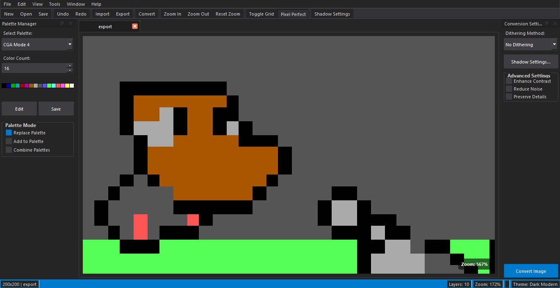Image resolution: width=560 pixels, height=288 pixels.
Task: Select the black palette swatch
Action: tap(4, 86)
